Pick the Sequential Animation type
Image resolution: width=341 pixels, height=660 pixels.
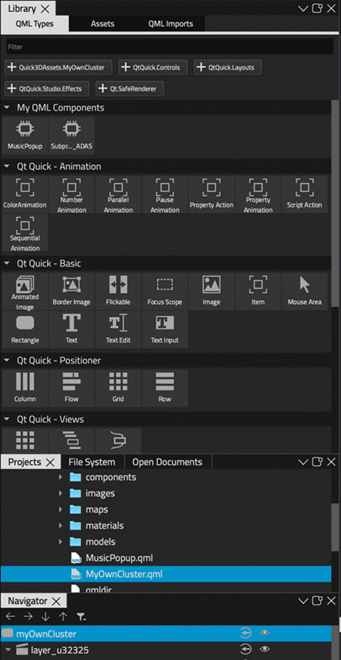click(x=25, y=233)
